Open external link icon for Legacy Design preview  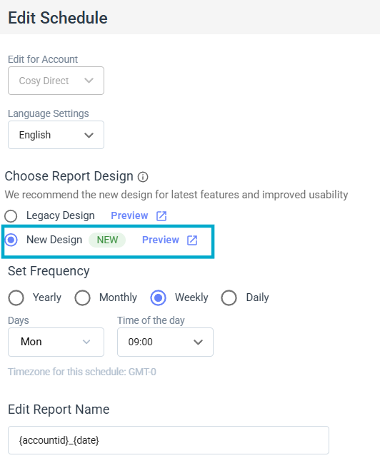pos(161,216)
